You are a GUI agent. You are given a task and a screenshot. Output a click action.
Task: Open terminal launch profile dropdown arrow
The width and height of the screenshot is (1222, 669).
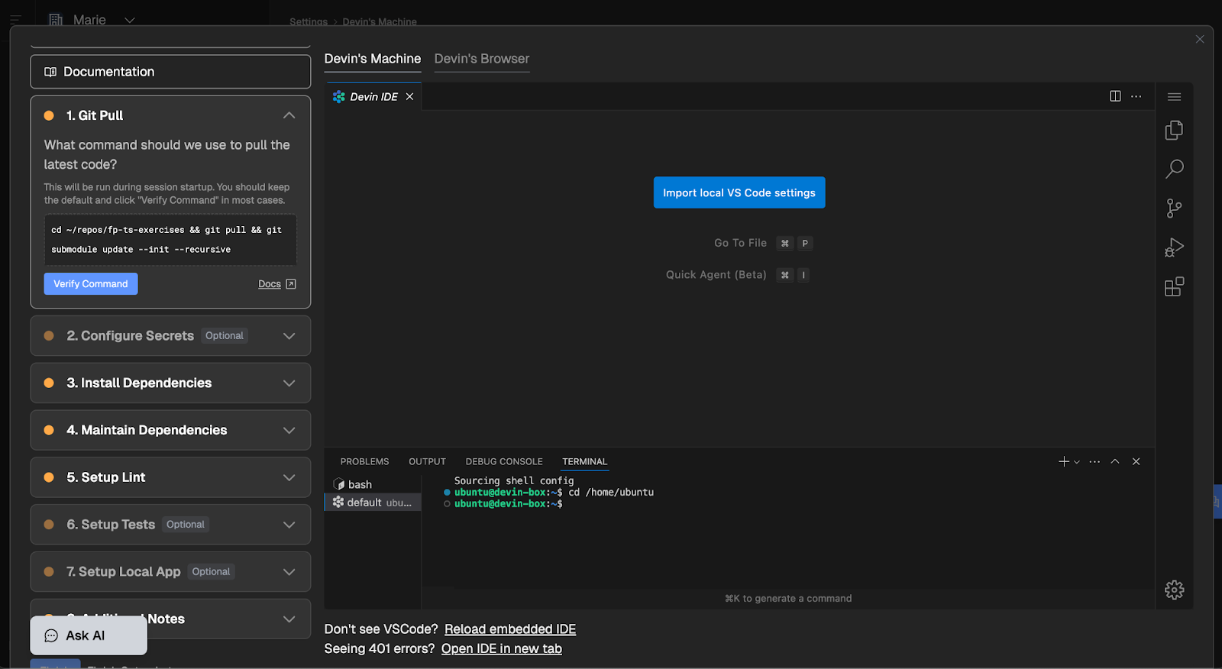coord(1077,461)
